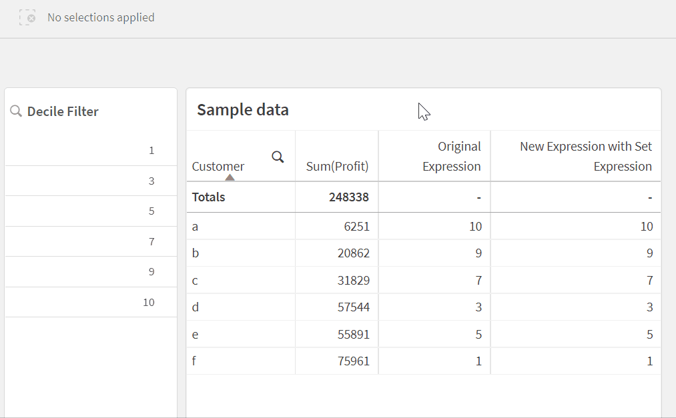Clear all selections using the selections icon
Image resolution: width=676 pixels, height=418 pixels.
[27, 17]
